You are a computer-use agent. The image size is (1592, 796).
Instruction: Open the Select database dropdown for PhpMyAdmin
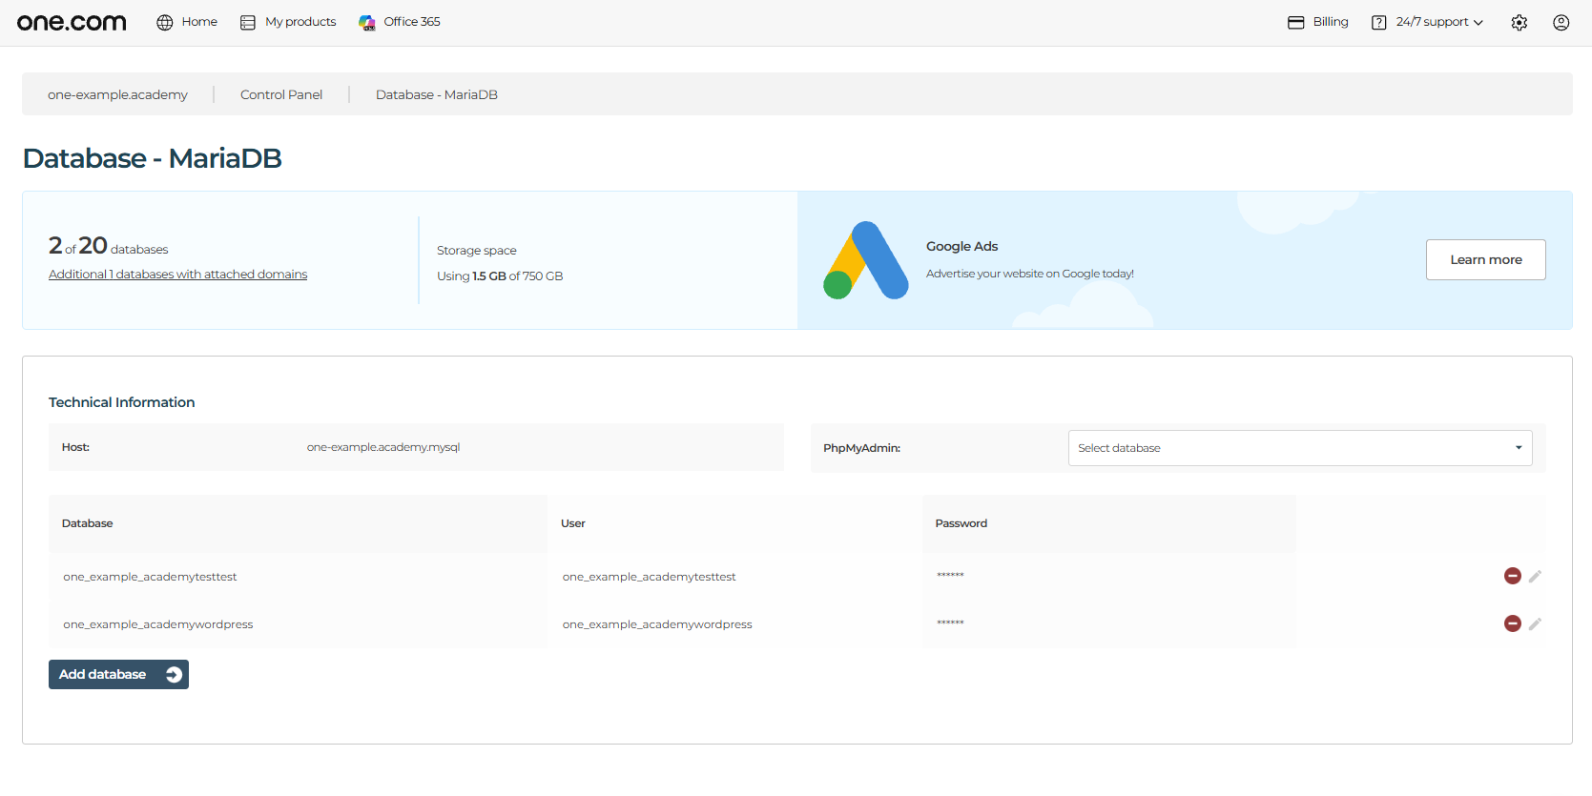coord(1300,448)
